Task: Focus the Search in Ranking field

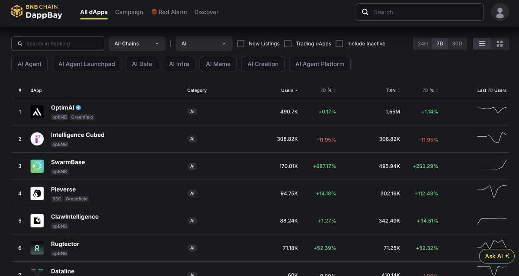Action: pyautogui.click(x=58, y=44)
